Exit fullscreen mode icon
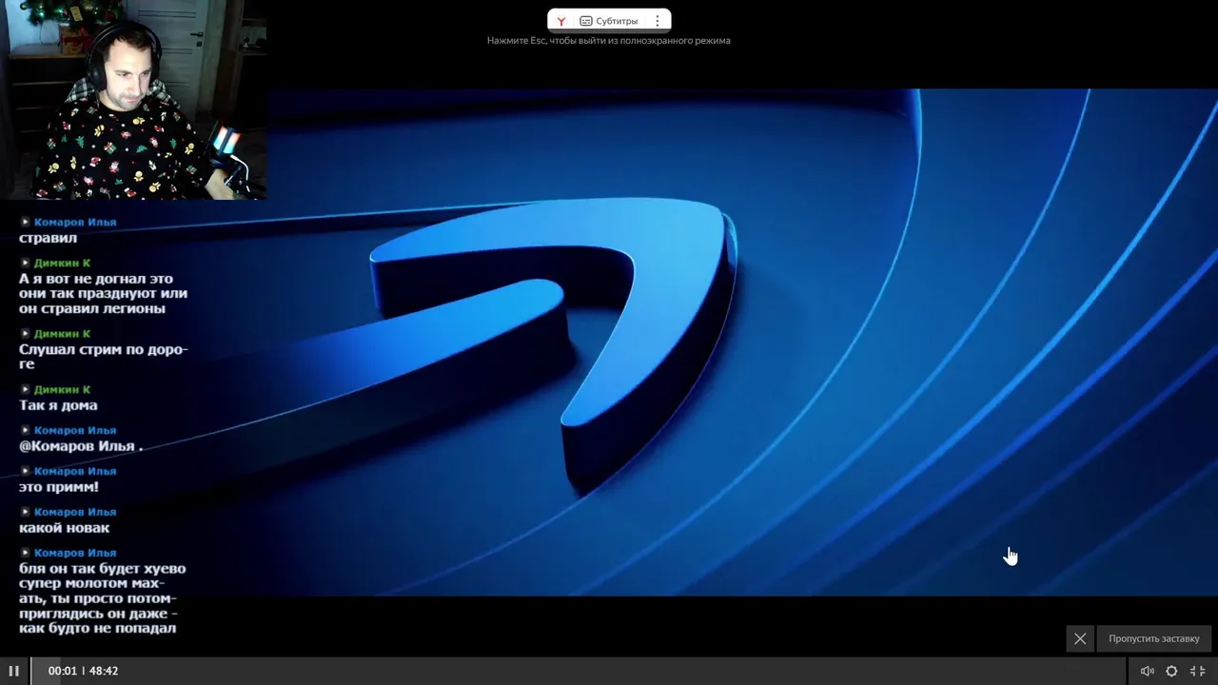The width and height of the screenshot is (1218, 685). point(1198,671)
